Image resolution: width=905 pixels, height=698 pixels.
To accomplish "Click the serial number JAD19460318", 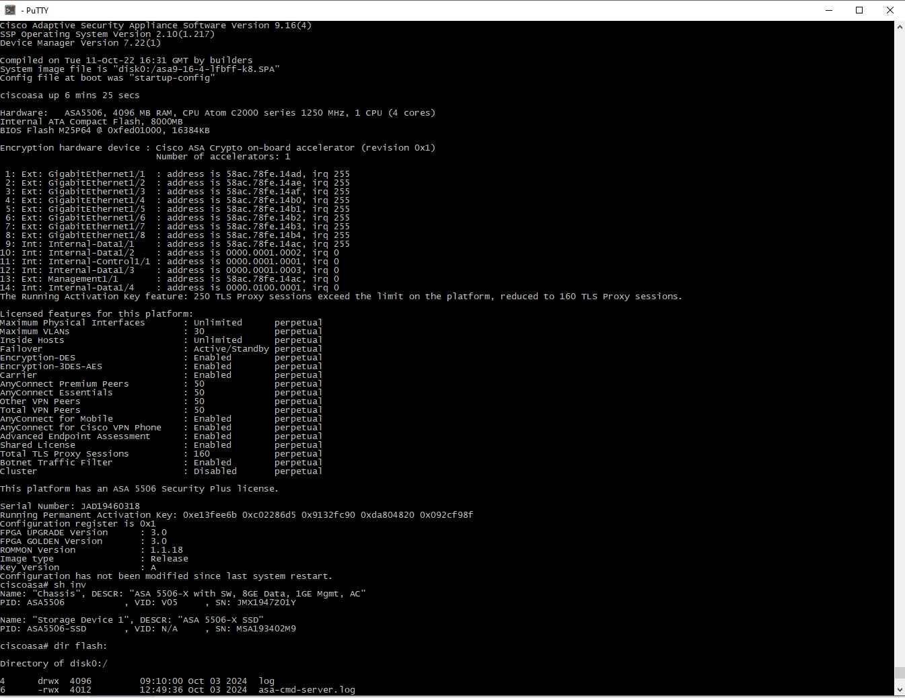I will (110, 506).
